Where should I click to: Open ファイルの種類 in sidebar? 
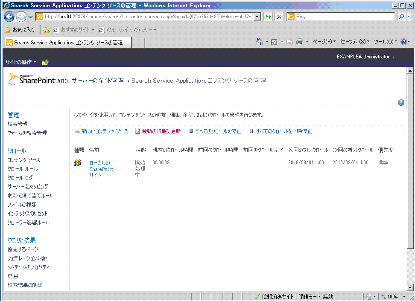tap(22, 205)
